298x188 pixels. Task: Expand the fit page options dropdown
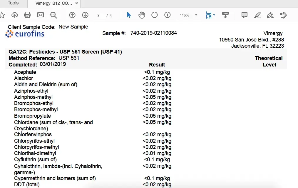[214, 15]
